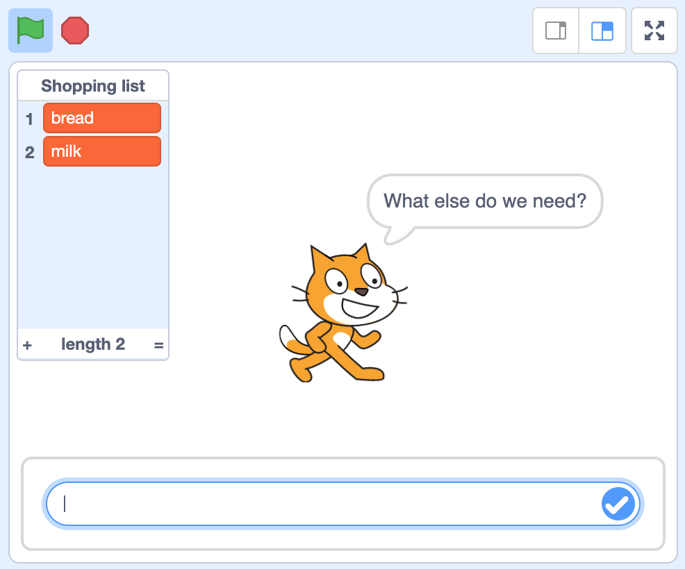Click the "What else do we need?" bubble
Image resolution: width=685 pixels, height=569 pixels.
(485, 201)
